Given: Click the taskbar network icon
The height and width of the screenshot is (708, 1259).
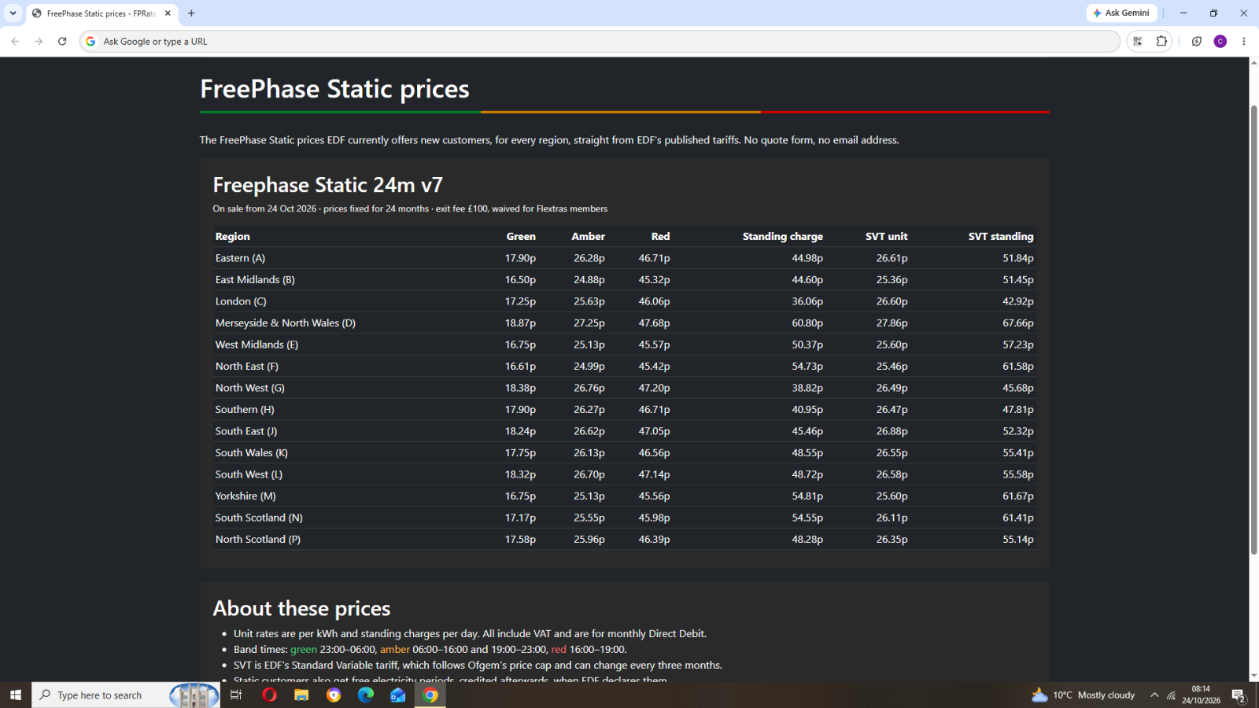Looking at the screenshot, I should coord(1172,695).
